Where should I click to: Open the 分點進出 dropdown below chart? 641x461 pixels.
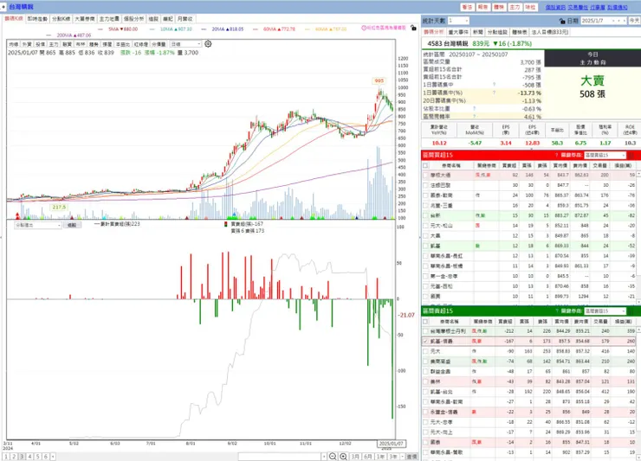(x=37, y=225)
